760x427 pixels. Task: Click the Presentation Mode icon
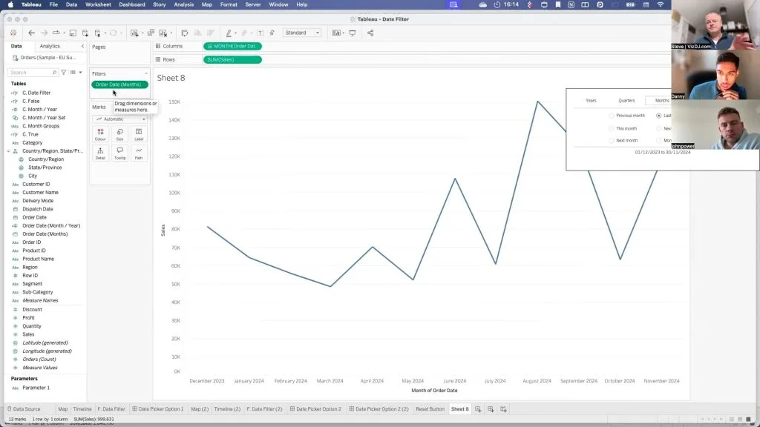(x=353, y=33)
